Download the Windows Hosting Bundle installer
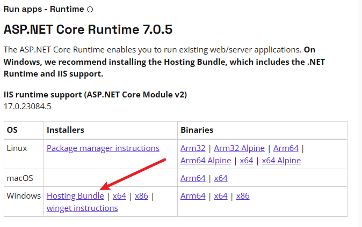The image size is (362, 227). tap(75, 196)
